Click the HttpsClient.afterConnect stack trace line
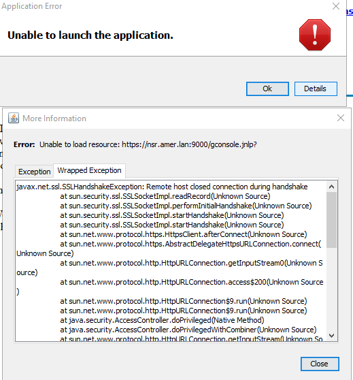Screen dimensions: 353x380 (183, 234)
